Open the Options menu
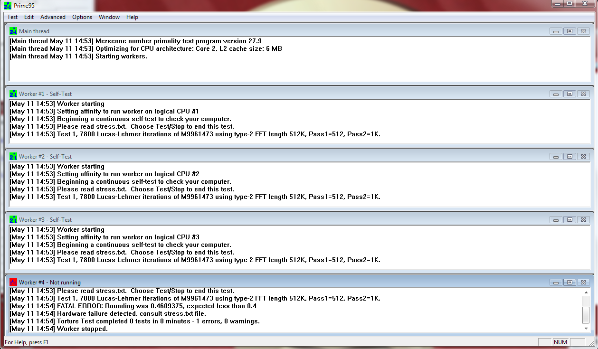 (x=82, y=17)
